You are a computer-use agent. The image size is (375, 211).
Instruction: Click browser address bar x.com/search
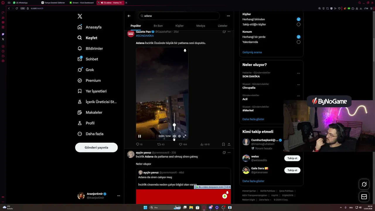pos(37,8)
